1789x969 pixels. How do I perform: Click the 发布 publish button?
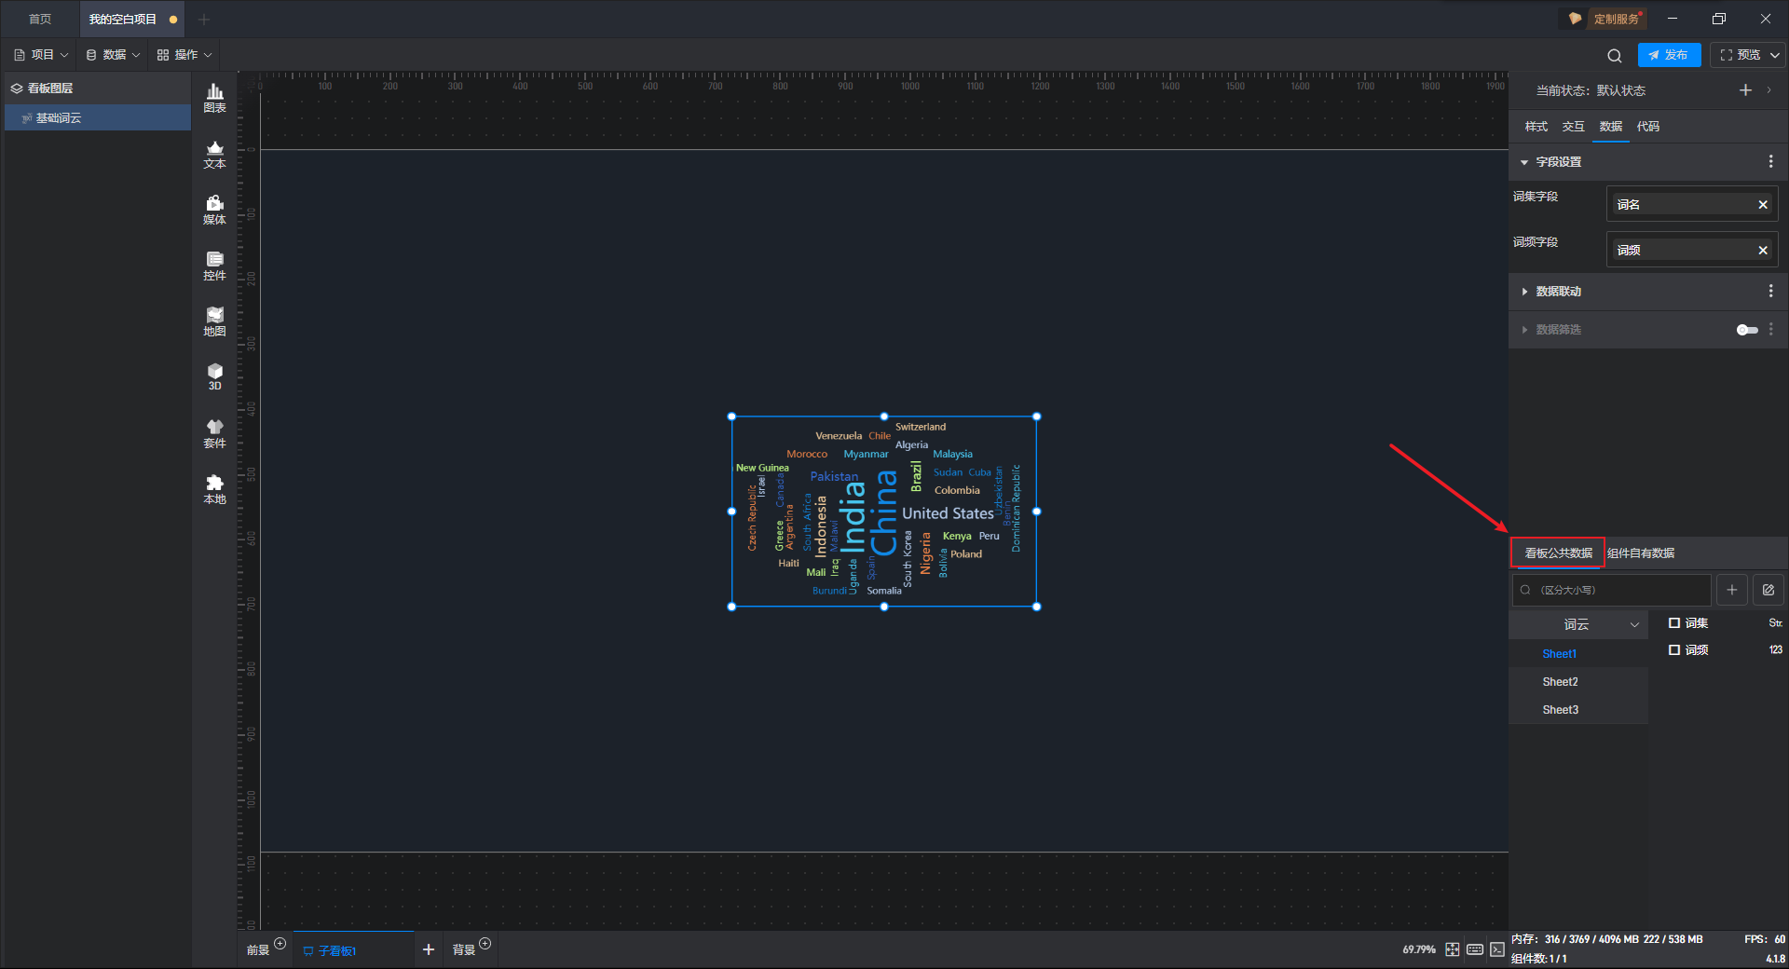pyautogui.click(x=1669, y=55)
